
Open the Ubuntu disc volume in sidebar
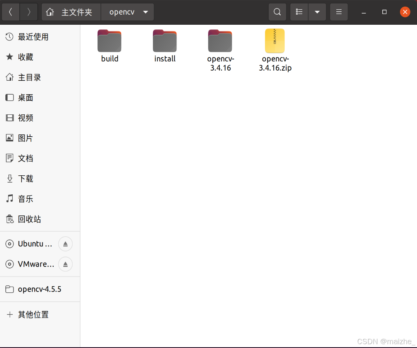(x=29, y=244)
